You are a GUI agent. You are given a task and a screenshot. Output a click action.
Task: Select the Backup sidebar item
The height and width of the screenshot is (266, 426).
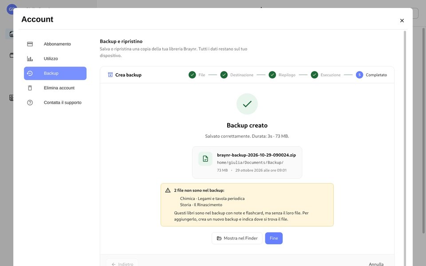point(55,73)
